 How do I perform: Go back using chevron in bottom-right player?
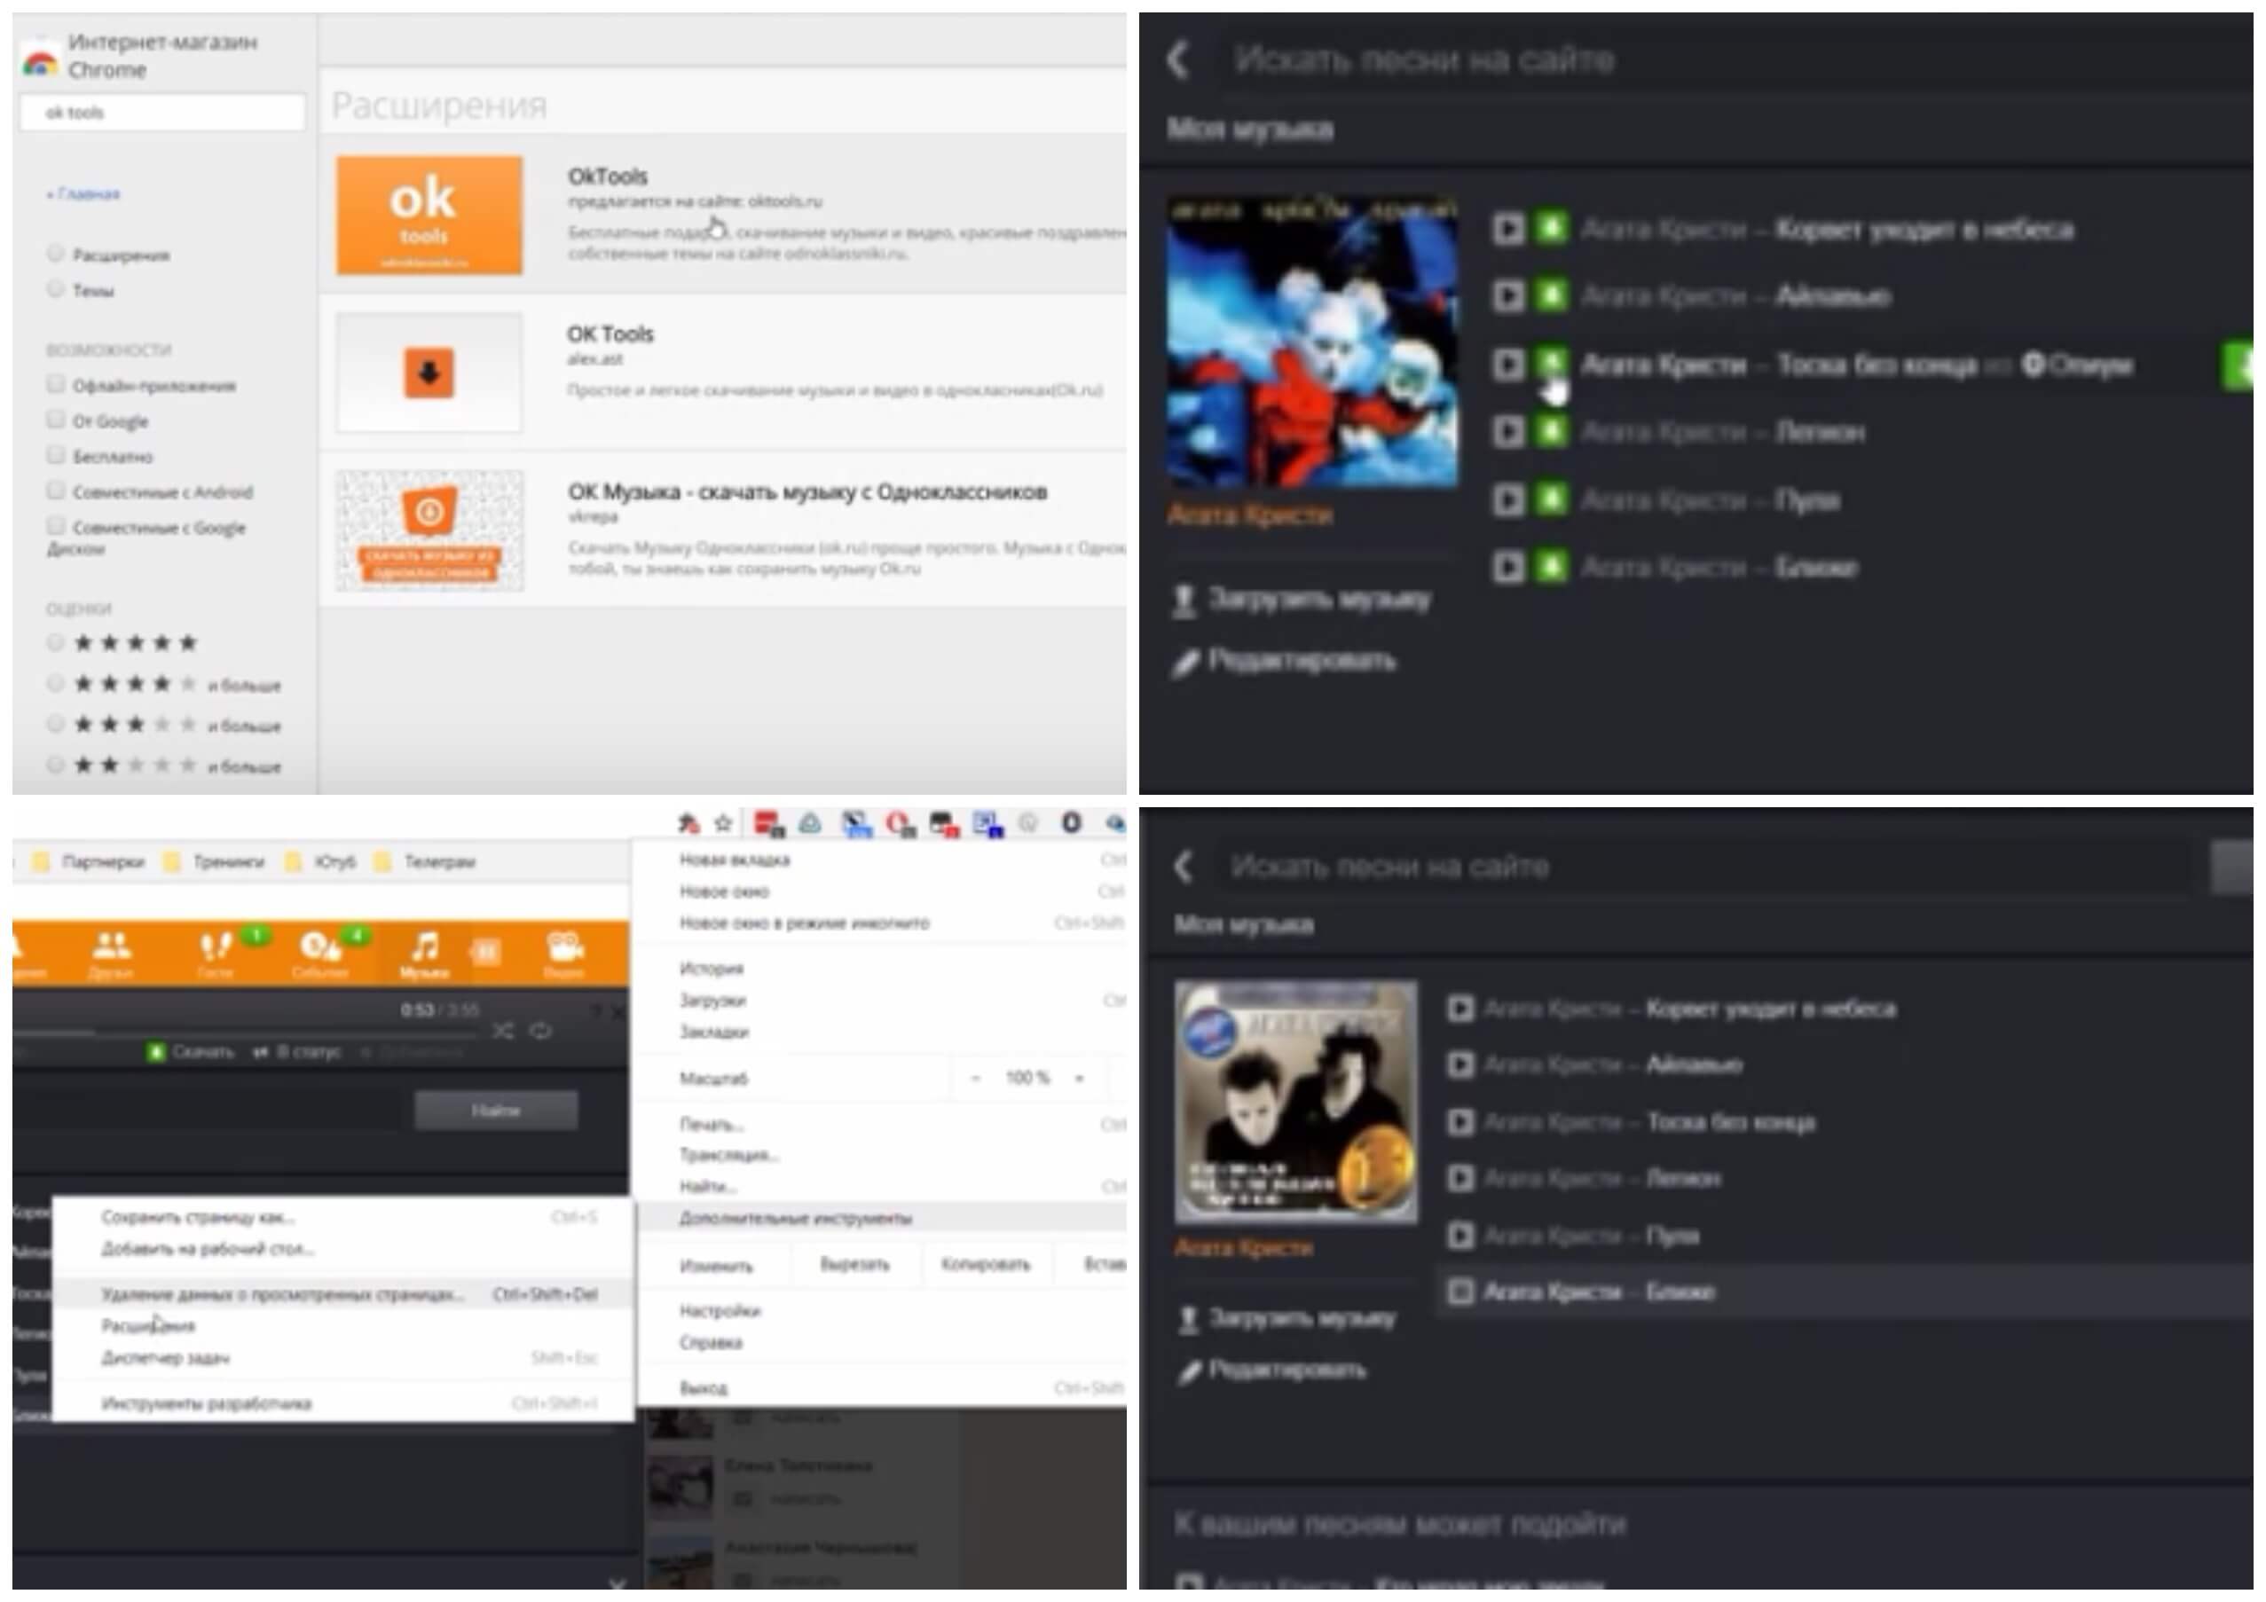[1184, 866]
